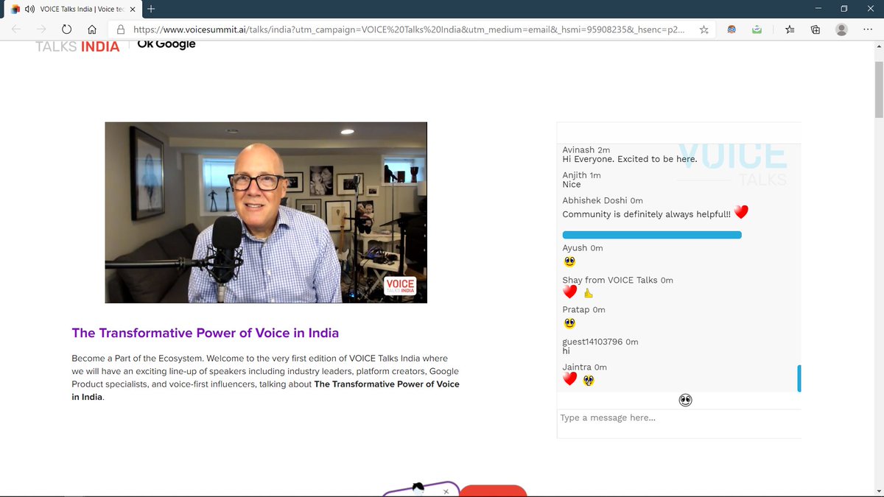Click the thumbs-up under Shay from VOICE Talks
Viewport: 884px width, 497px height.
click(588, 293)
